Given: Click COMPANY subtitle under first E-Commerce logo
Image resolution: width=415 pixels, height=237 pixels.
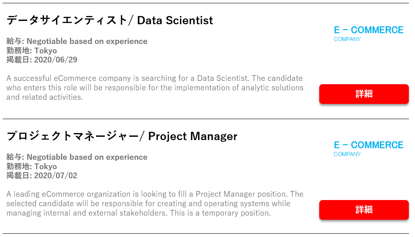Looking at the screenshot, I should 347,39.
